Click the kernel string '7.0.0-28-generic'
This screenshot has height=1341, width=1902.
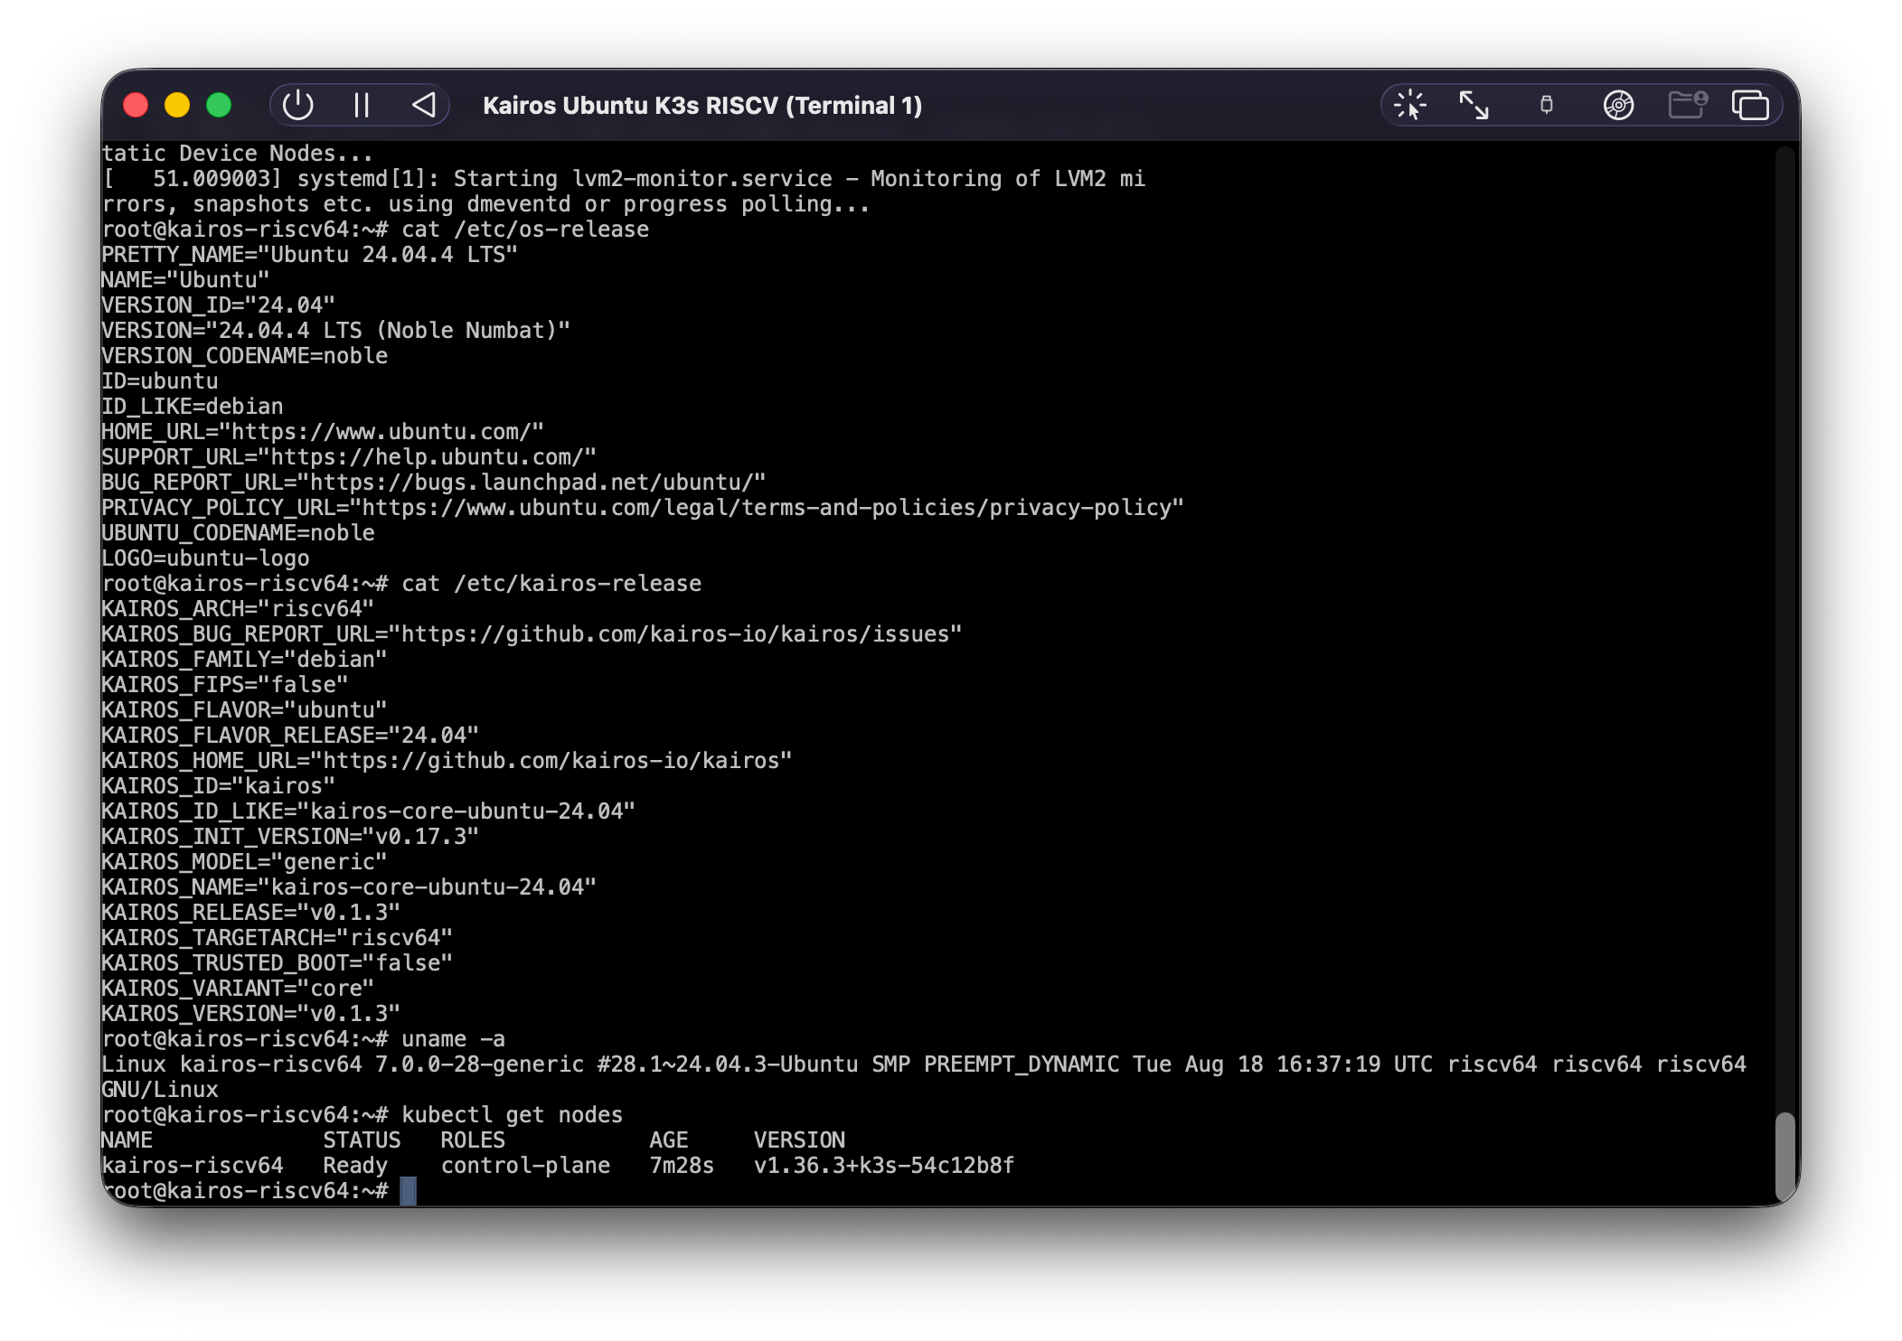coord(479,1064)
